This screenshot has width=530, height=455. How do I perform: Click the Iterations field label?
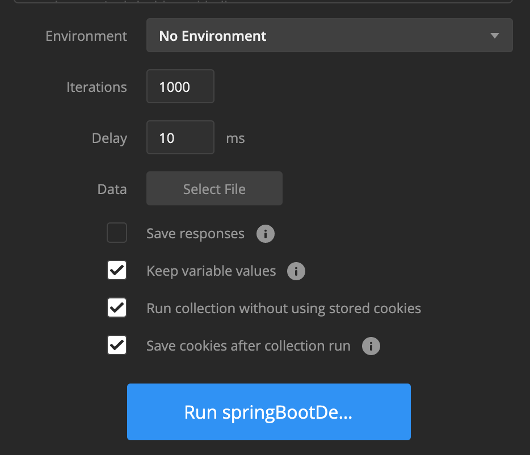pos(96,87)
